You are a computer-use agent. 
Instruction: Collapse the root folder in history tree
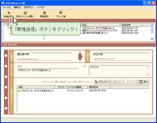click(5, 25)
